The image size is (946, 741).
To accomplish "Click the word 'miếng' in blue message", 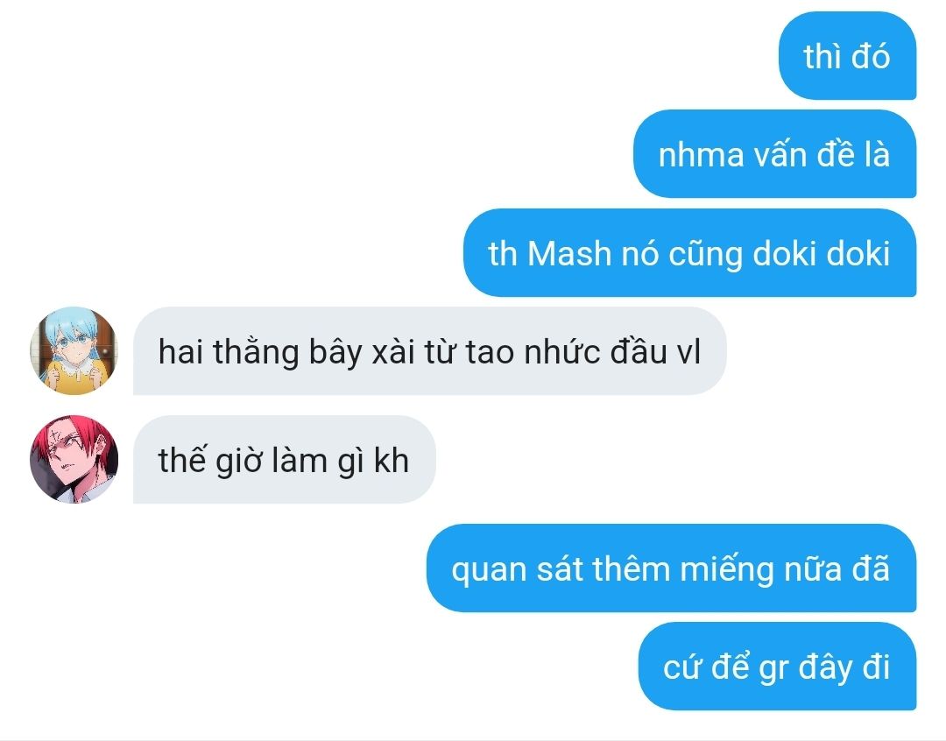I will click(726, 569).
